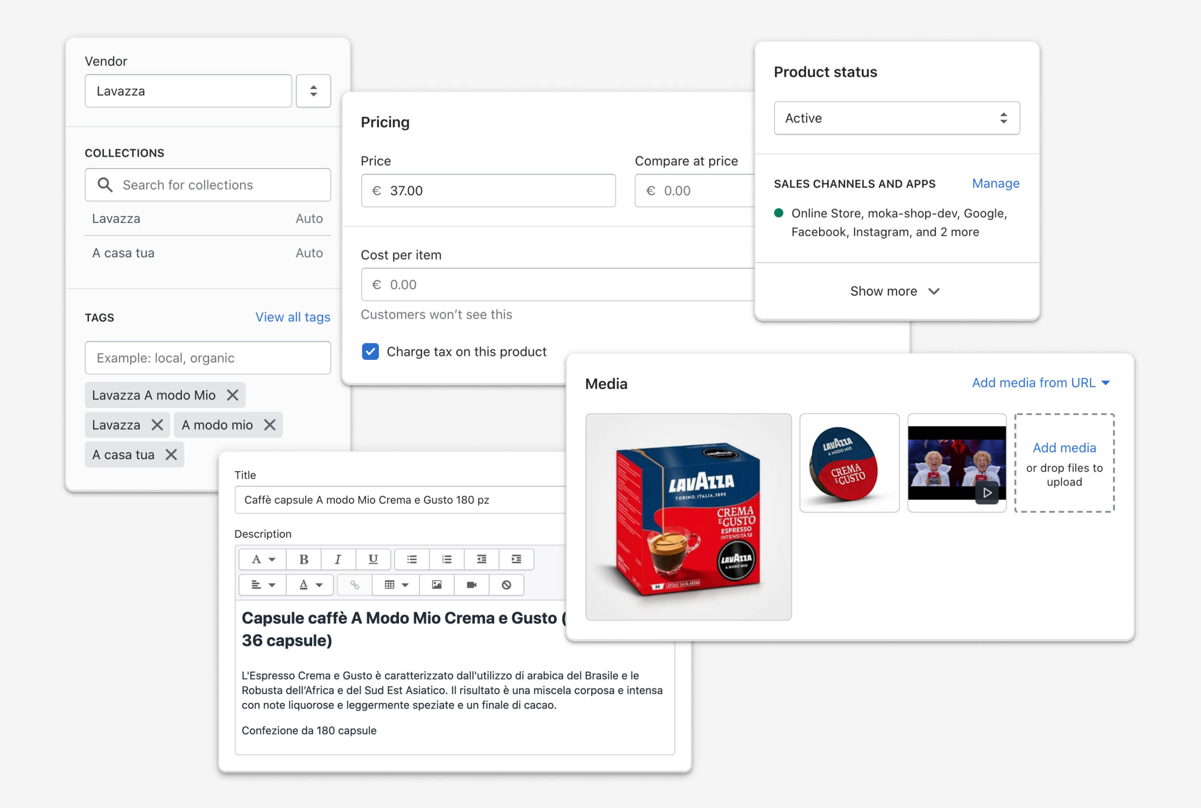Remove the 'A modo mio' tag
The height and width of the screenshot is (808, 1201).
[x=269, y=425]
